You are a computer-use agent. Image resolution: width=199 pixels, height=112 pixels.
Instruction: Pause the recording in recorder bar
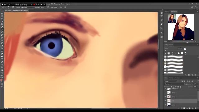pyautogui.click(x=31, y=5)
